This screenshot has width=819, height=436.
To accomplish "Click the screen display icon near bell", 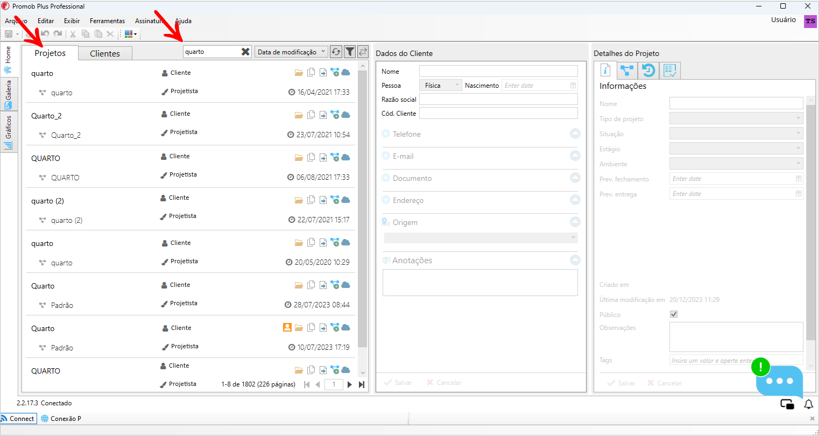I will coord(787,404).
